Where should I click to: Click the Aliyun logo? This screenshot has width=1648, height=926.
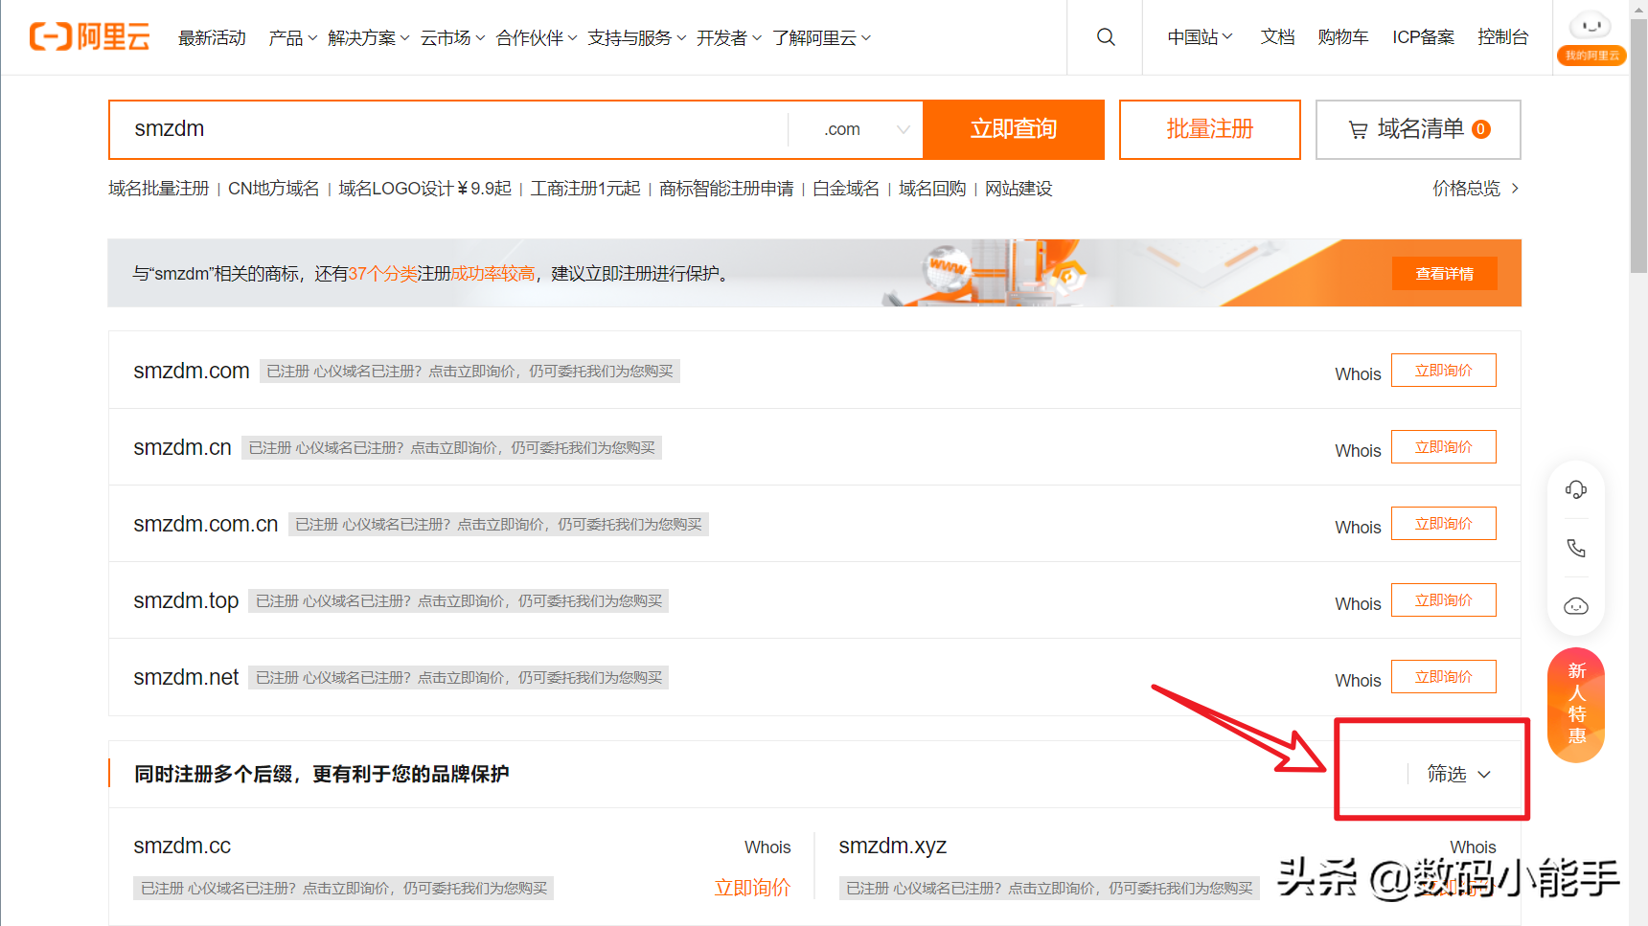coord(90,37)
